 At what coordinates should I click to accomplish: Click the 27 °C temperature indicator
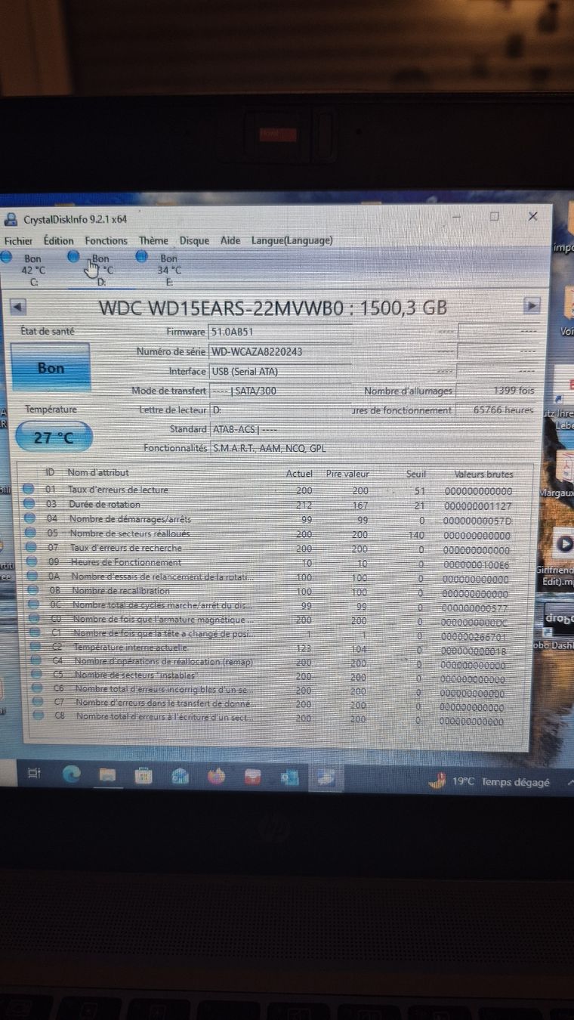pyautogui.click(x=54, y=437)
